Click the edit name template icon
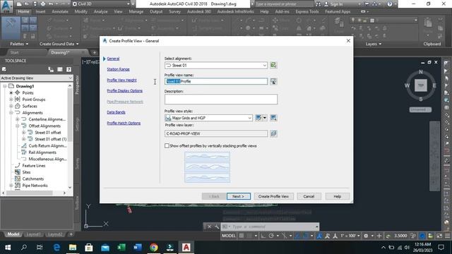The height and width of the screenshot is (254, 452). click(x=273, y=82)
